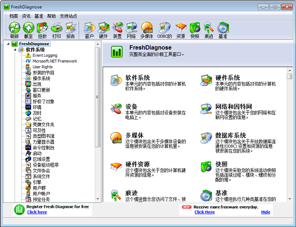Open the 装置 devices toolbar icon

click(117, 31)
